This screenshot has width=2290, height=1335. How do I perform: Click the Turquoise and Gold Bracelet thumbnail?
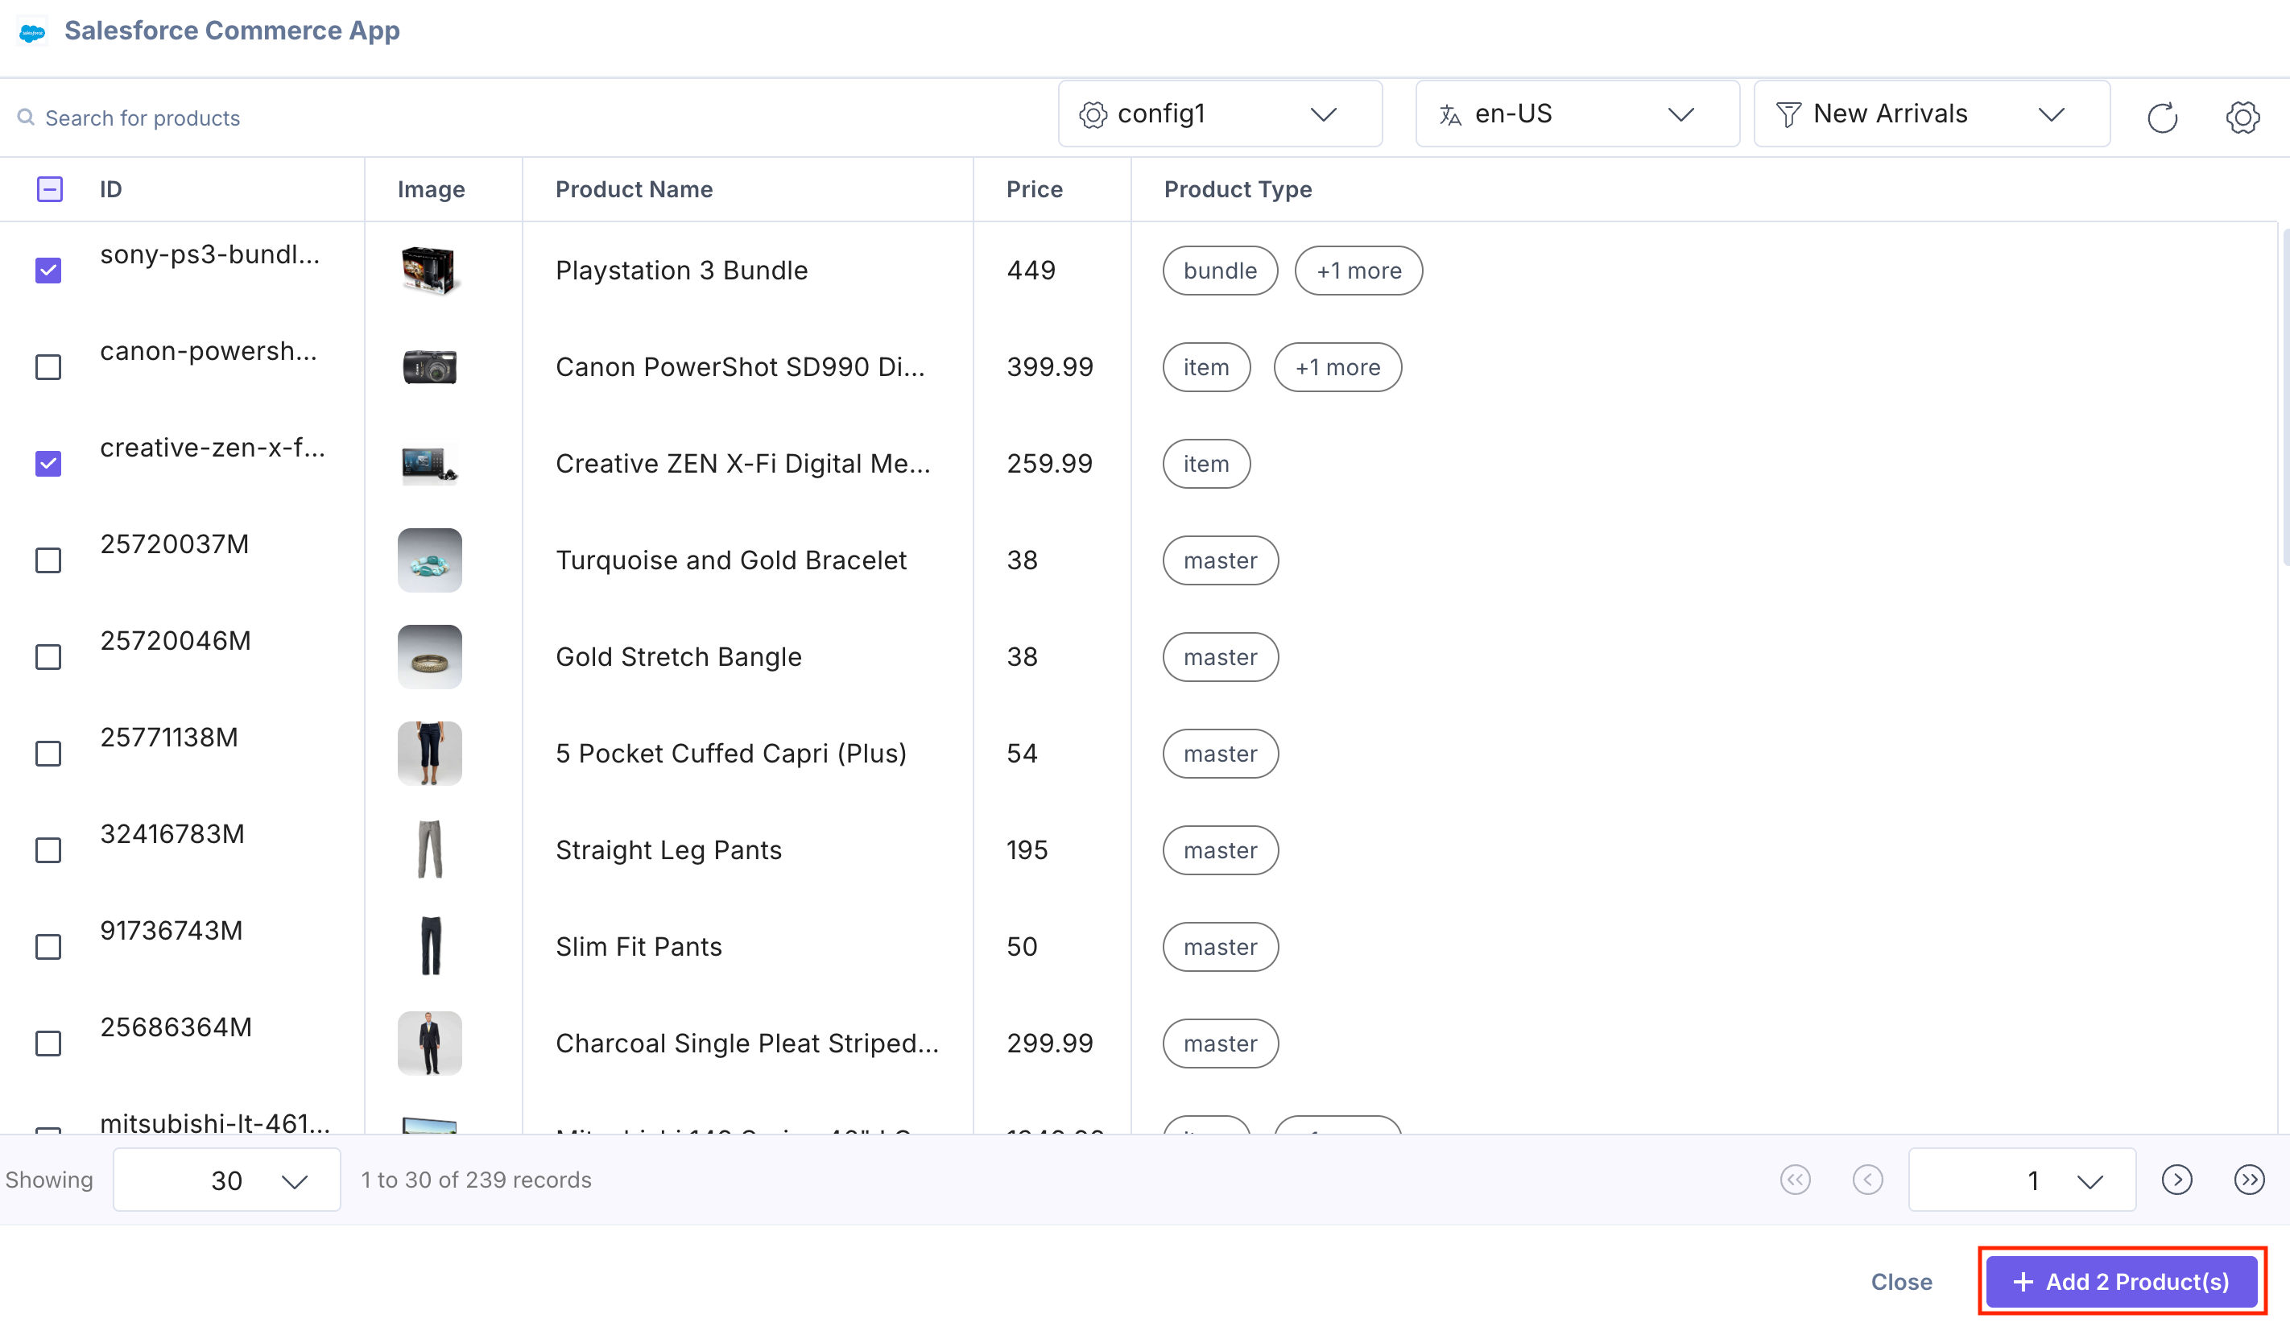(430, 560)
